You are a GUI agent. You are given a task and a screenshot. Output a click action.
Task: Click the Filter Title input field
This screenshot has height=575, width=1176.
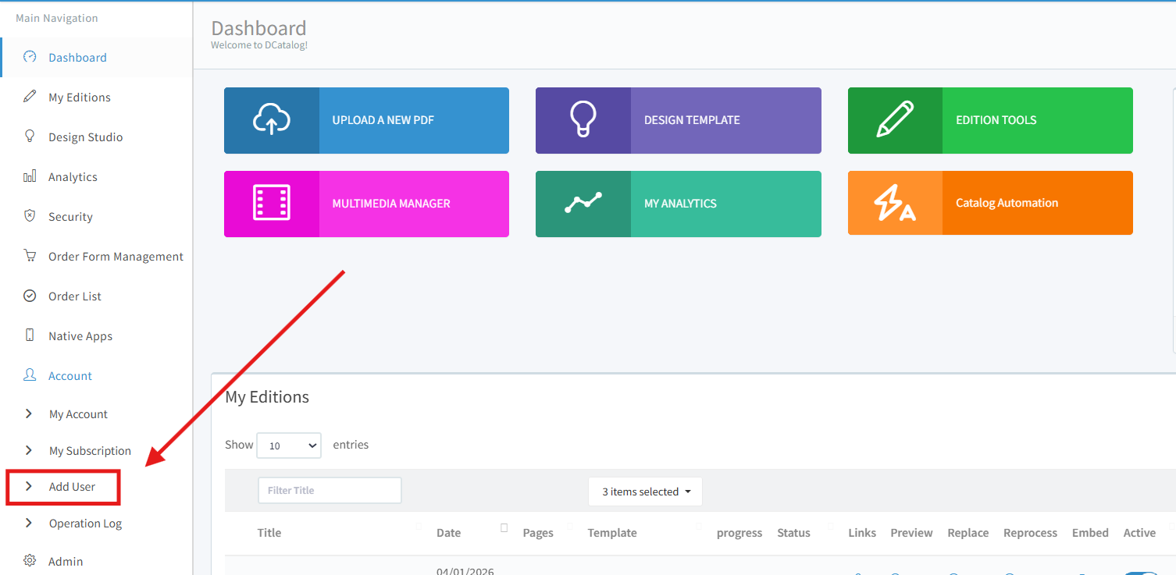[x=330, y=491]
